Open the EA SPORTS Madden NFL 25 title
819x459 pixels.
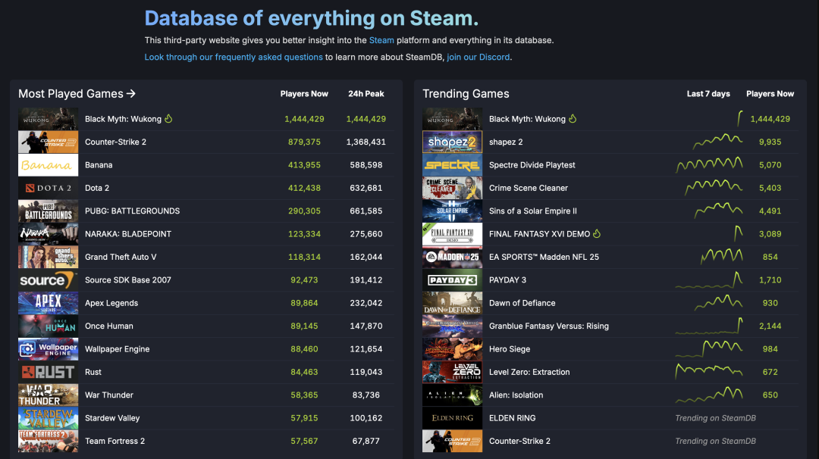tap(544, 257)
